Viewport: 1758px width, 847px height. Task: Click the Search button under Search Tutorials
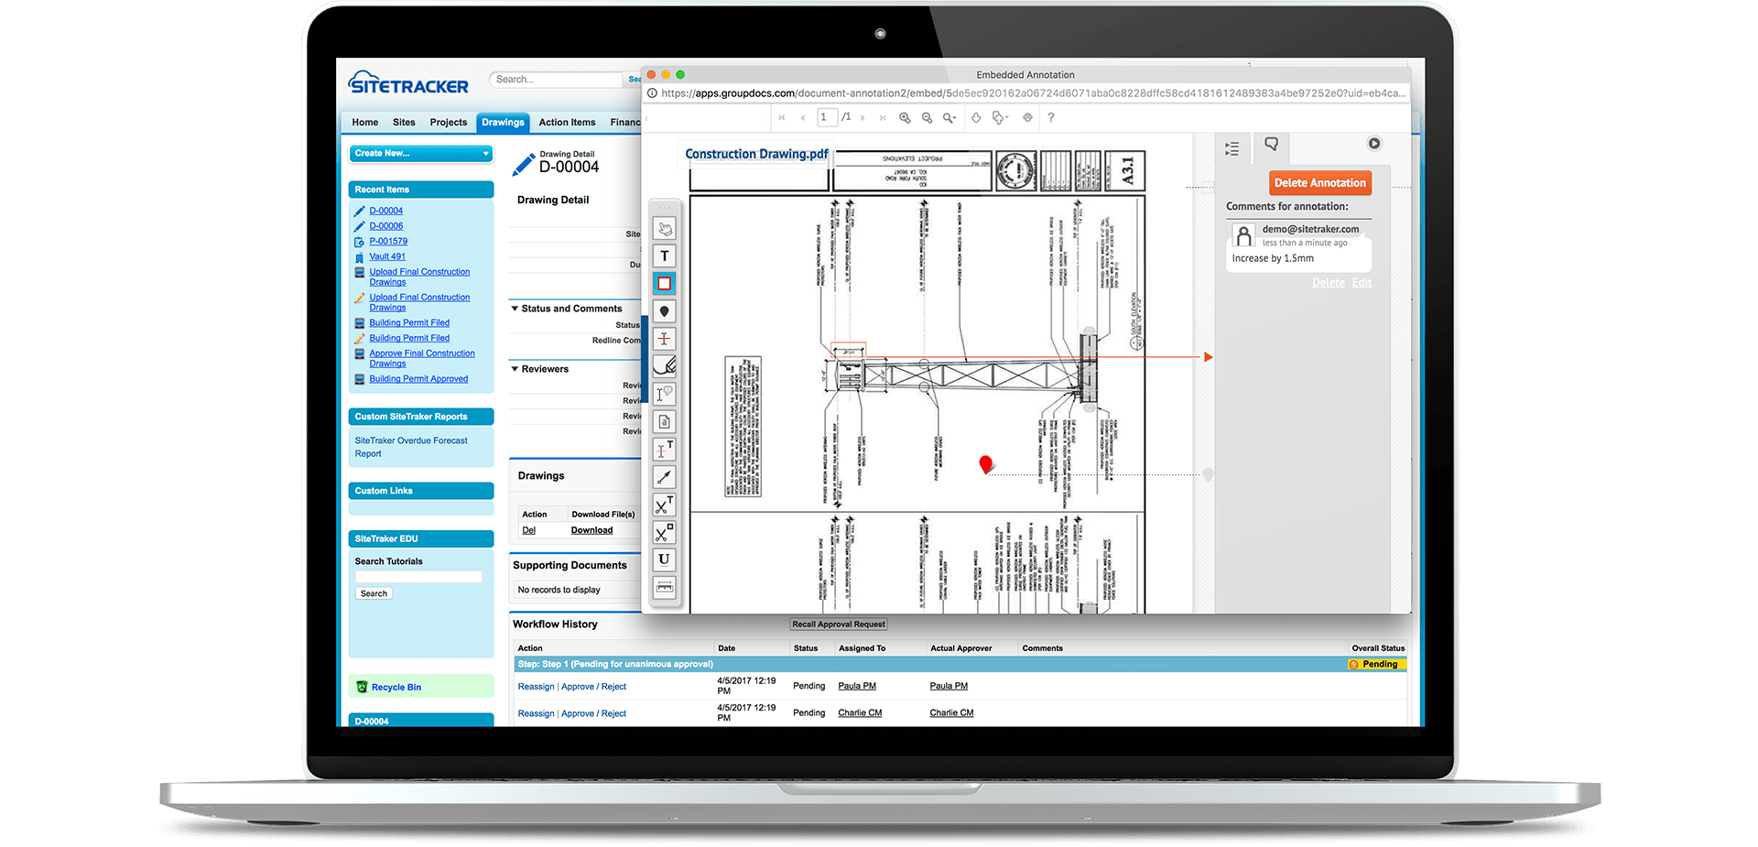coord(374,593)
